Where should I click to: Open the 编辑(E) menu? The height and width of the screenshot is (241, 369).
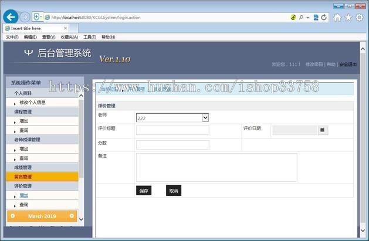pyautogui.click(x=30, y=37)
